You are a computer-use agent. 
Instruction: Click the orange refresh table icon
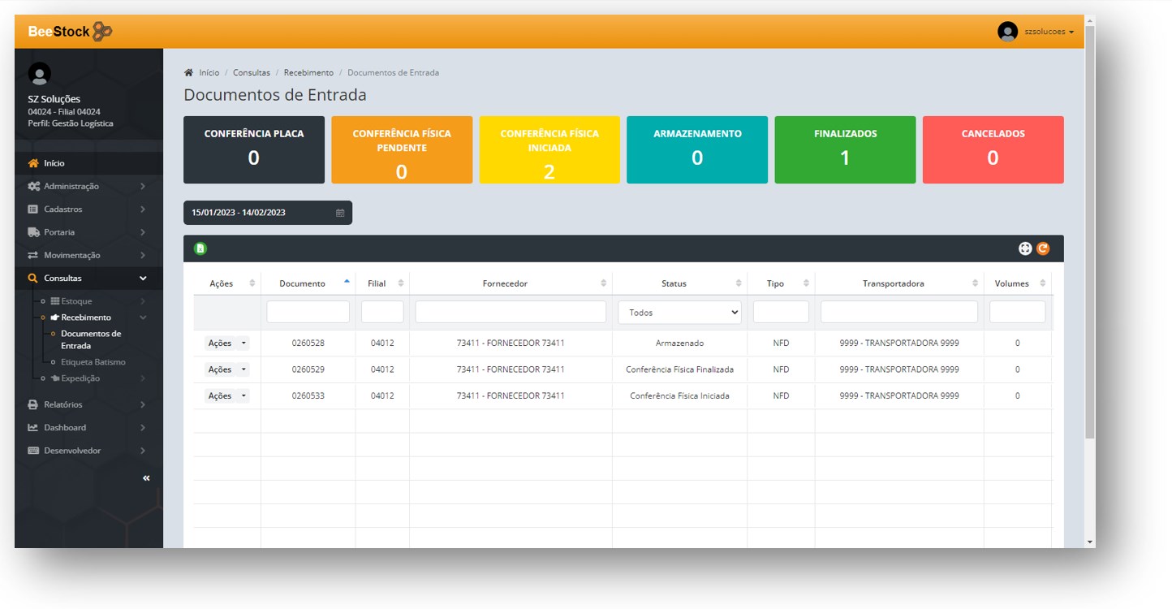click(1043, 248)
